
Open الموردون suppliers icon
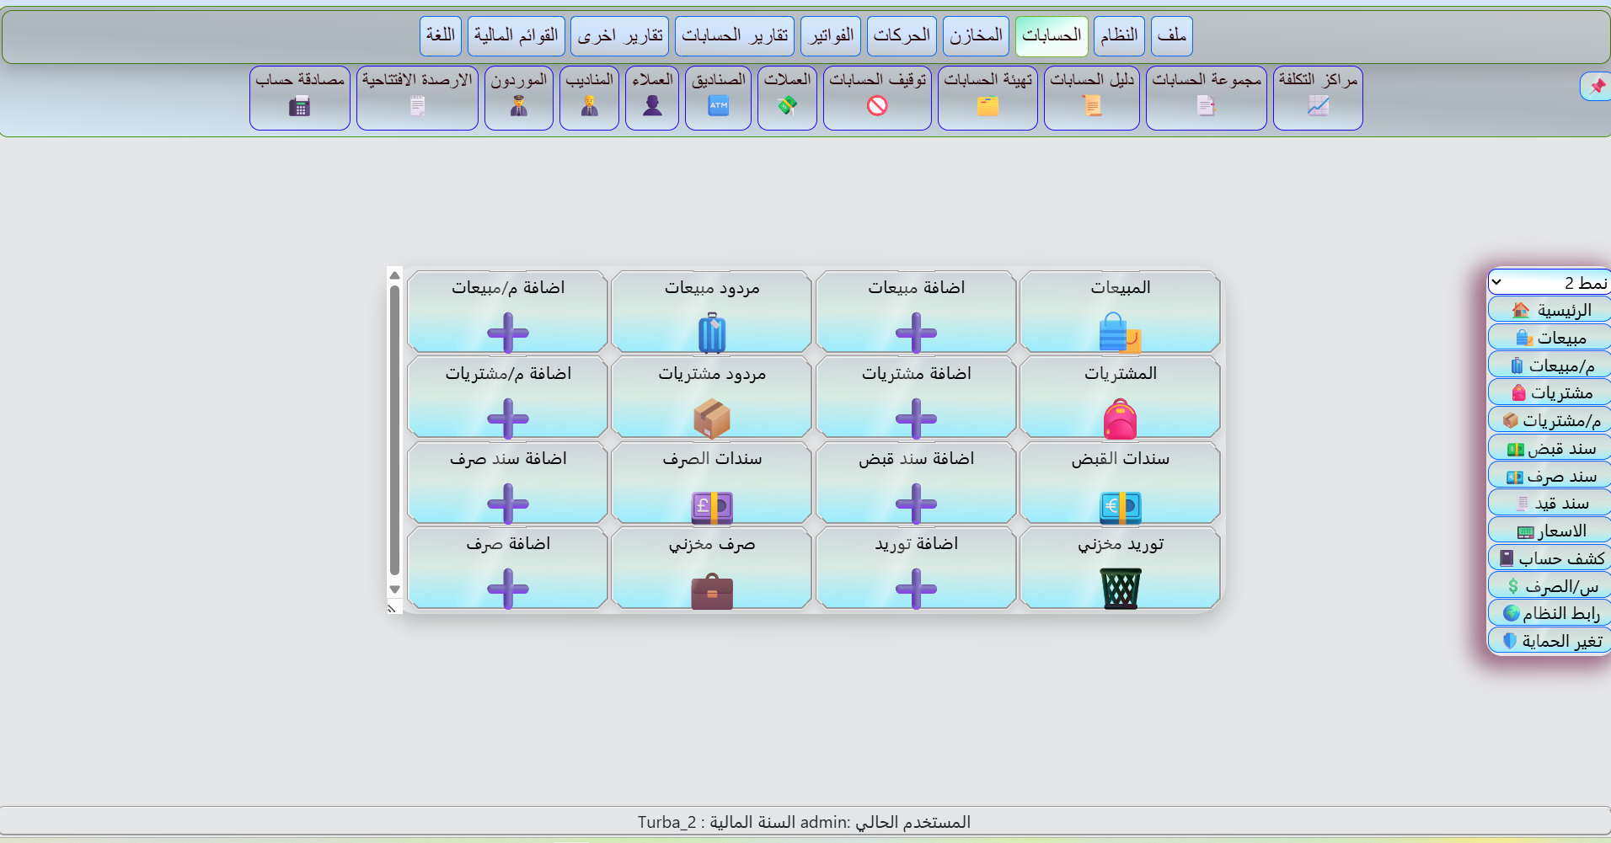coord(519,99)
